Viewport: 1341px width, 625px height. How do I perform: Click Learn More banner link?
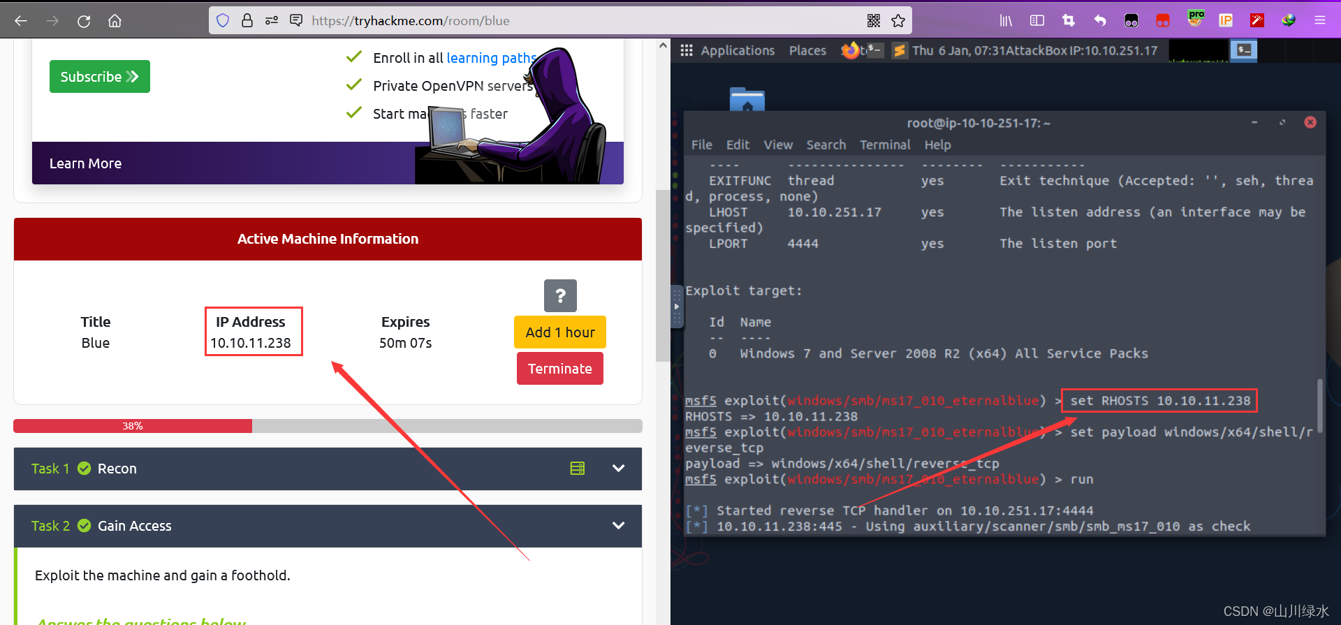(x=85, y=163)
